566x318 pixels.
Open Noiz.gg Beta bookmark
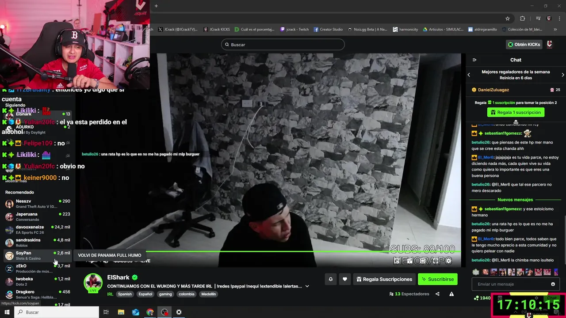point(367,30)
